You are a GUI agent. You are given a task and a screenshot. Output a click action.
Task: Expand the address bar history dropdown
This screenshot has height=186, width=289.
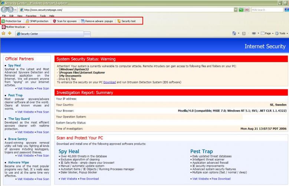(x=236, y=10)
